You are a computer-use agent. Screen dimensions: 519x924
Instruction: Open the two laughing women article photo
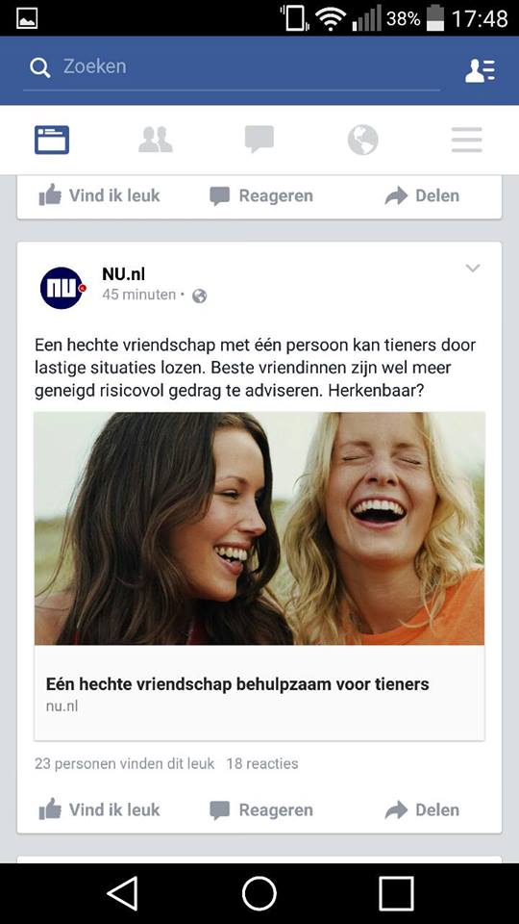(259, 528)
